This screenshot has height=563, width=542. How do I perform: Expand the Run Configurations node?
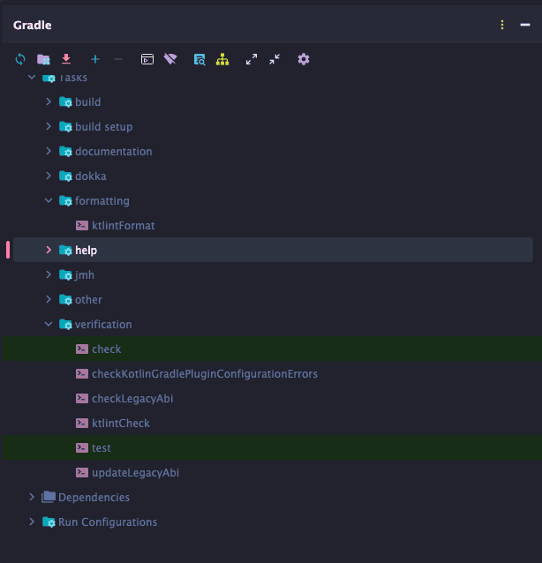pyautogui.click(x=32, y=522)
